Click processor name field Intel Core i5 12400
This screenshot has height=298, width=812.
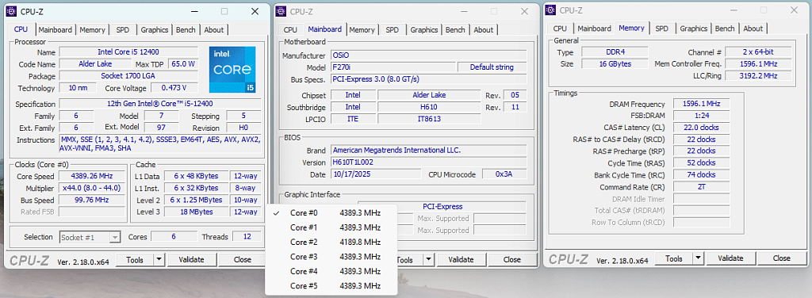pyautogui.click(x=128, y=52)
